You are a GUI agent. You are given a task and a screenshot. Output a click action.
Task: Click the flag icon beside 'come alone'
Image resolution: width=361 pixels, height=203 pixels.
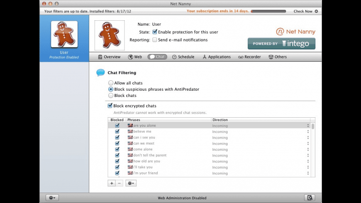tap(130, 150)
